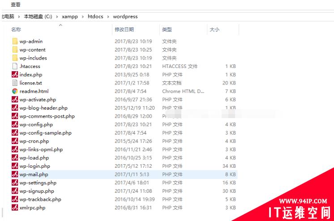
Task: Select the file name wp-config-sample.php
Action: [x=46, y=132]
